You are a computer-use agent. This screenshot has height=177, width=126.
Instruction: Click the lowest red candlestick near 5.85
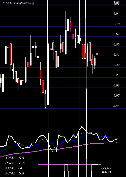pos(45,100)
